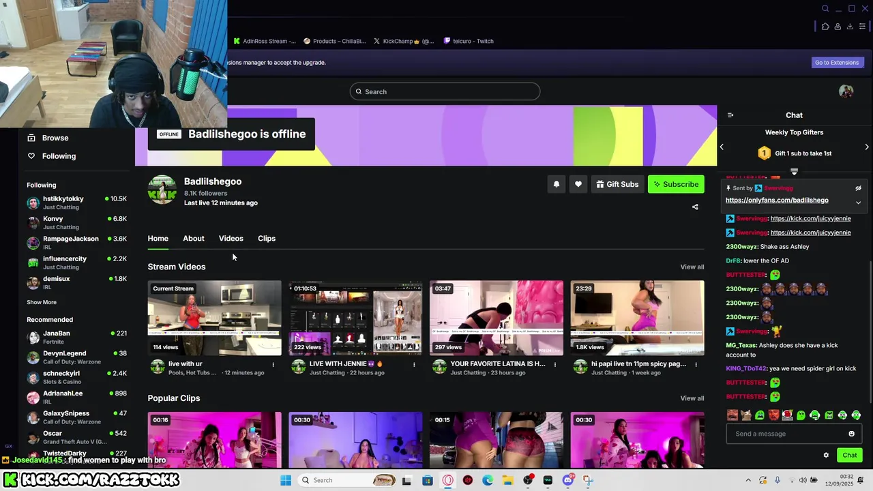
Task: Open Microsoft Store from taskbar
Action: click(428, 480)
